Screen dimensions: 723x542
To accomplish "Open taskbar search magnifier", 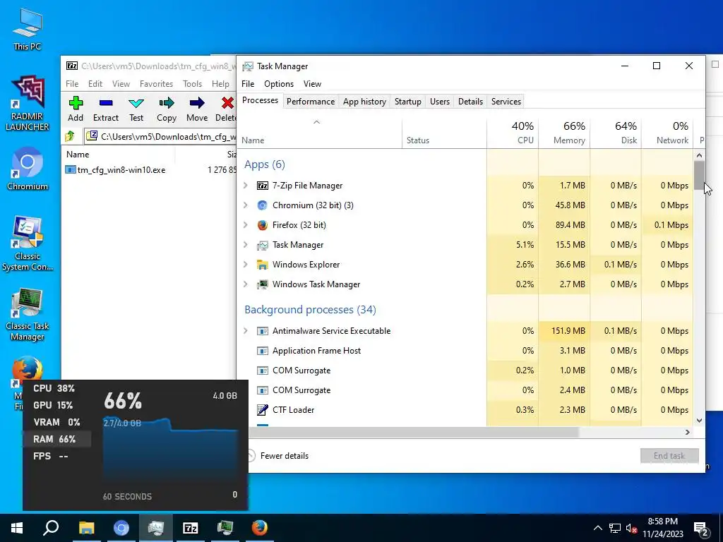I will click(x=51, y=528).
